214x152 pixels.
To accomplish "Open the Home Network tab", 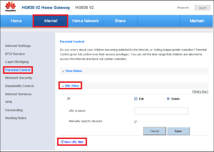I will [85, 21].
